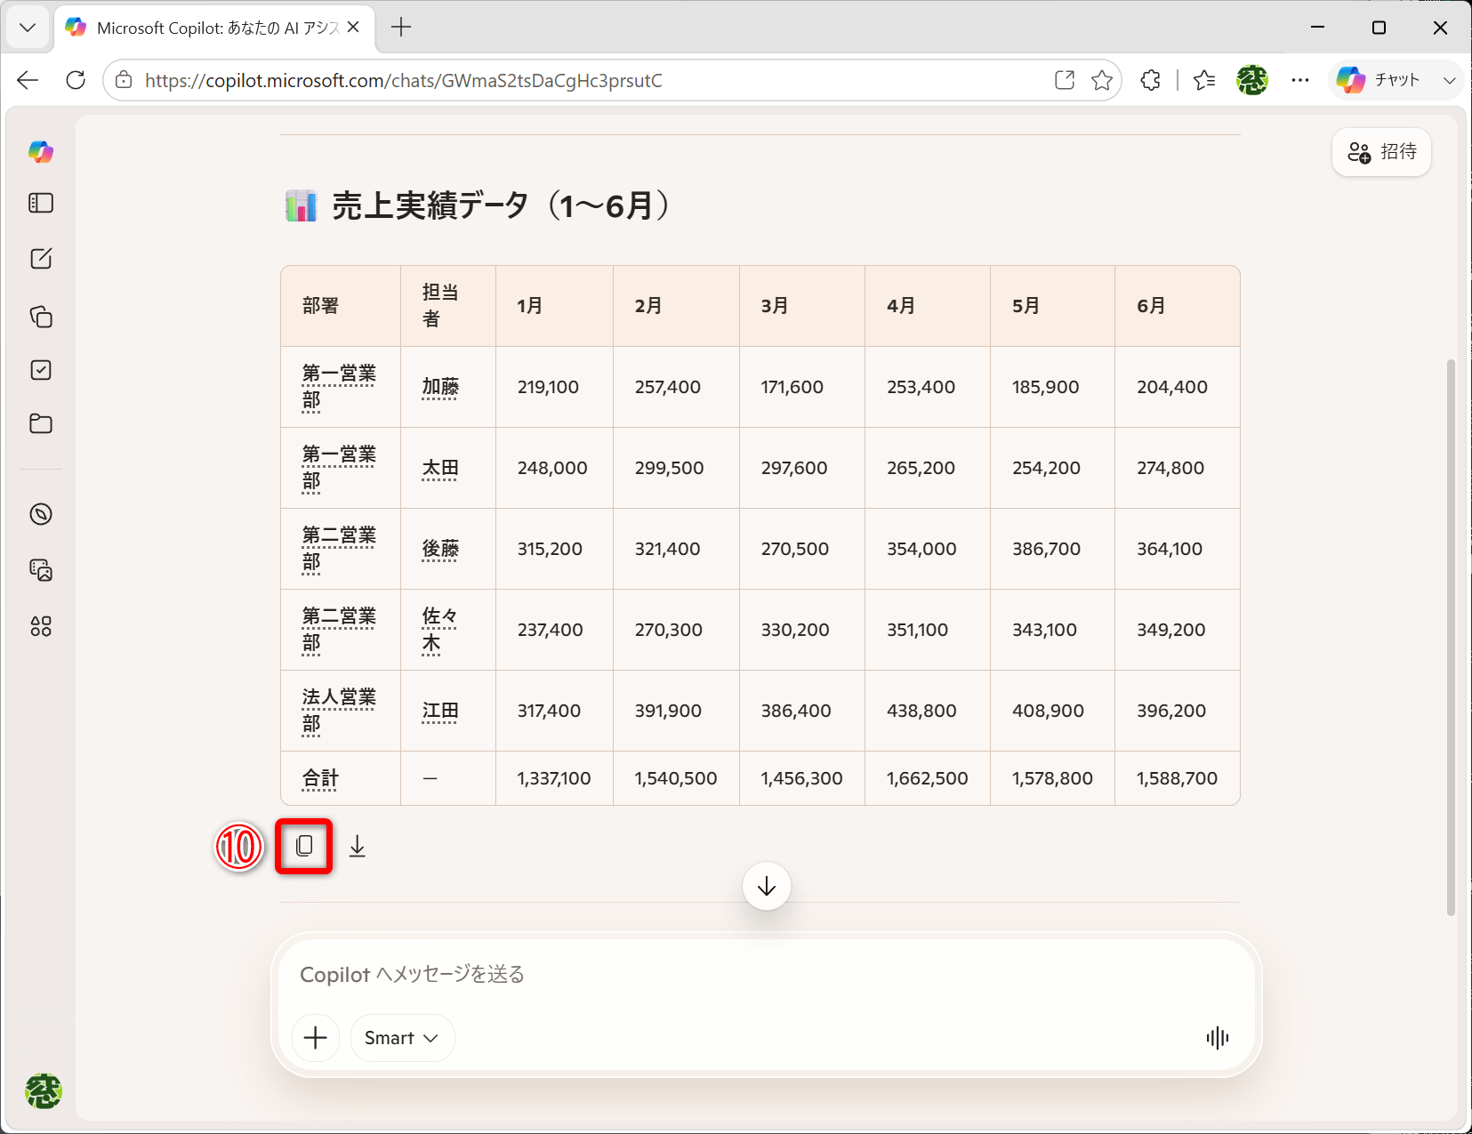Click the site info lock icon
This screenshot has width=1472, height=1134.
[125, 80]
